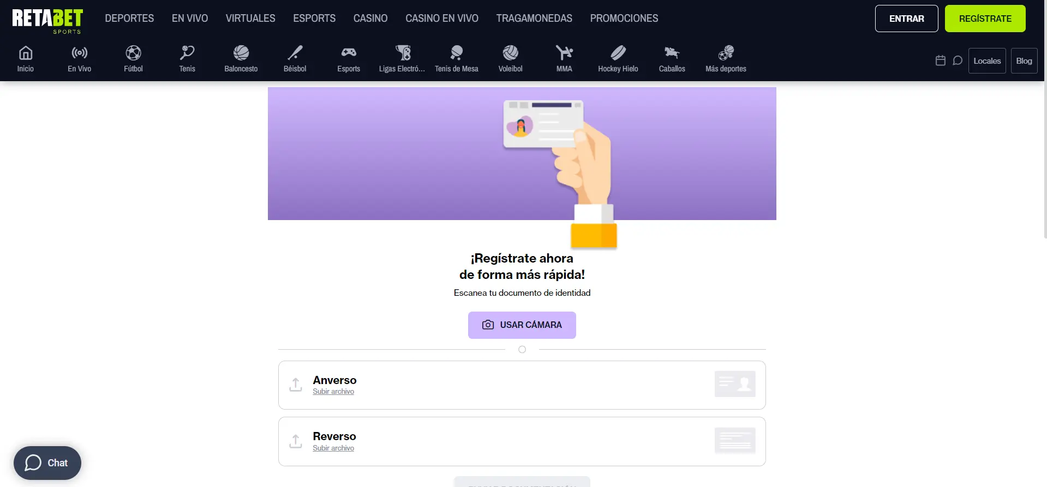Image resolution: width=1047 pixels, height=487 pixels.
Task: Click the green REGÍSTRATE button
Action: click(x=985, y=19)
